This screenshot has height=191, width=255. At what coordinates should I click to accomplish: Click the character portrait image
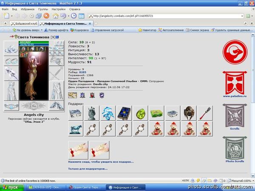[34, 73]
